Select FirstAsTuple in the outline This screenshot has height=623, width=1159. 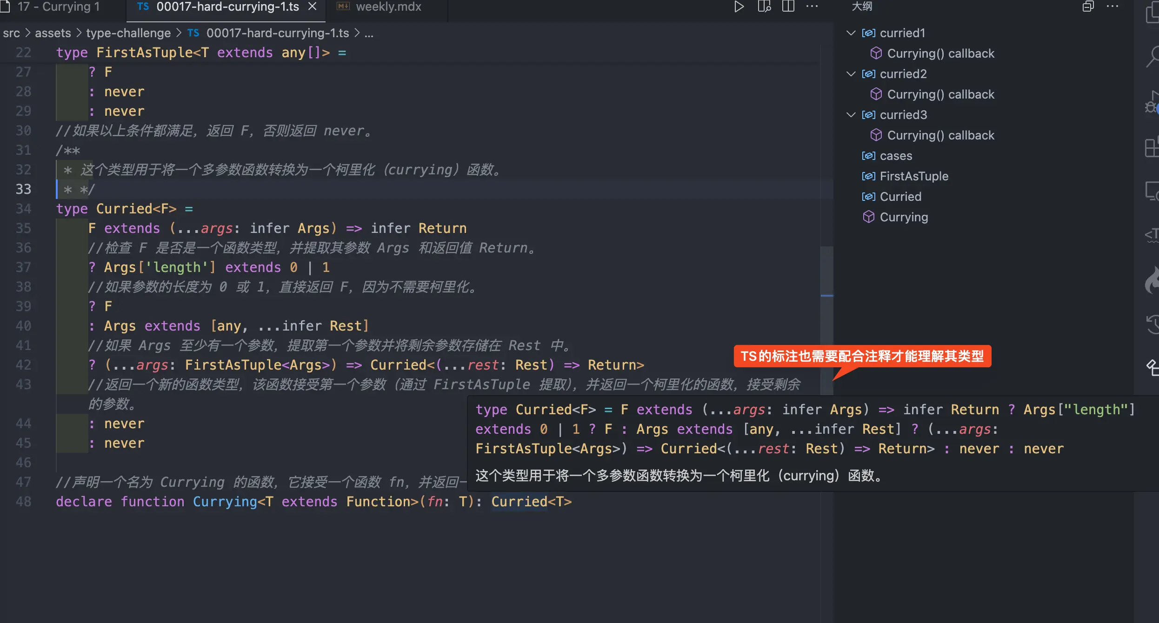913,176
